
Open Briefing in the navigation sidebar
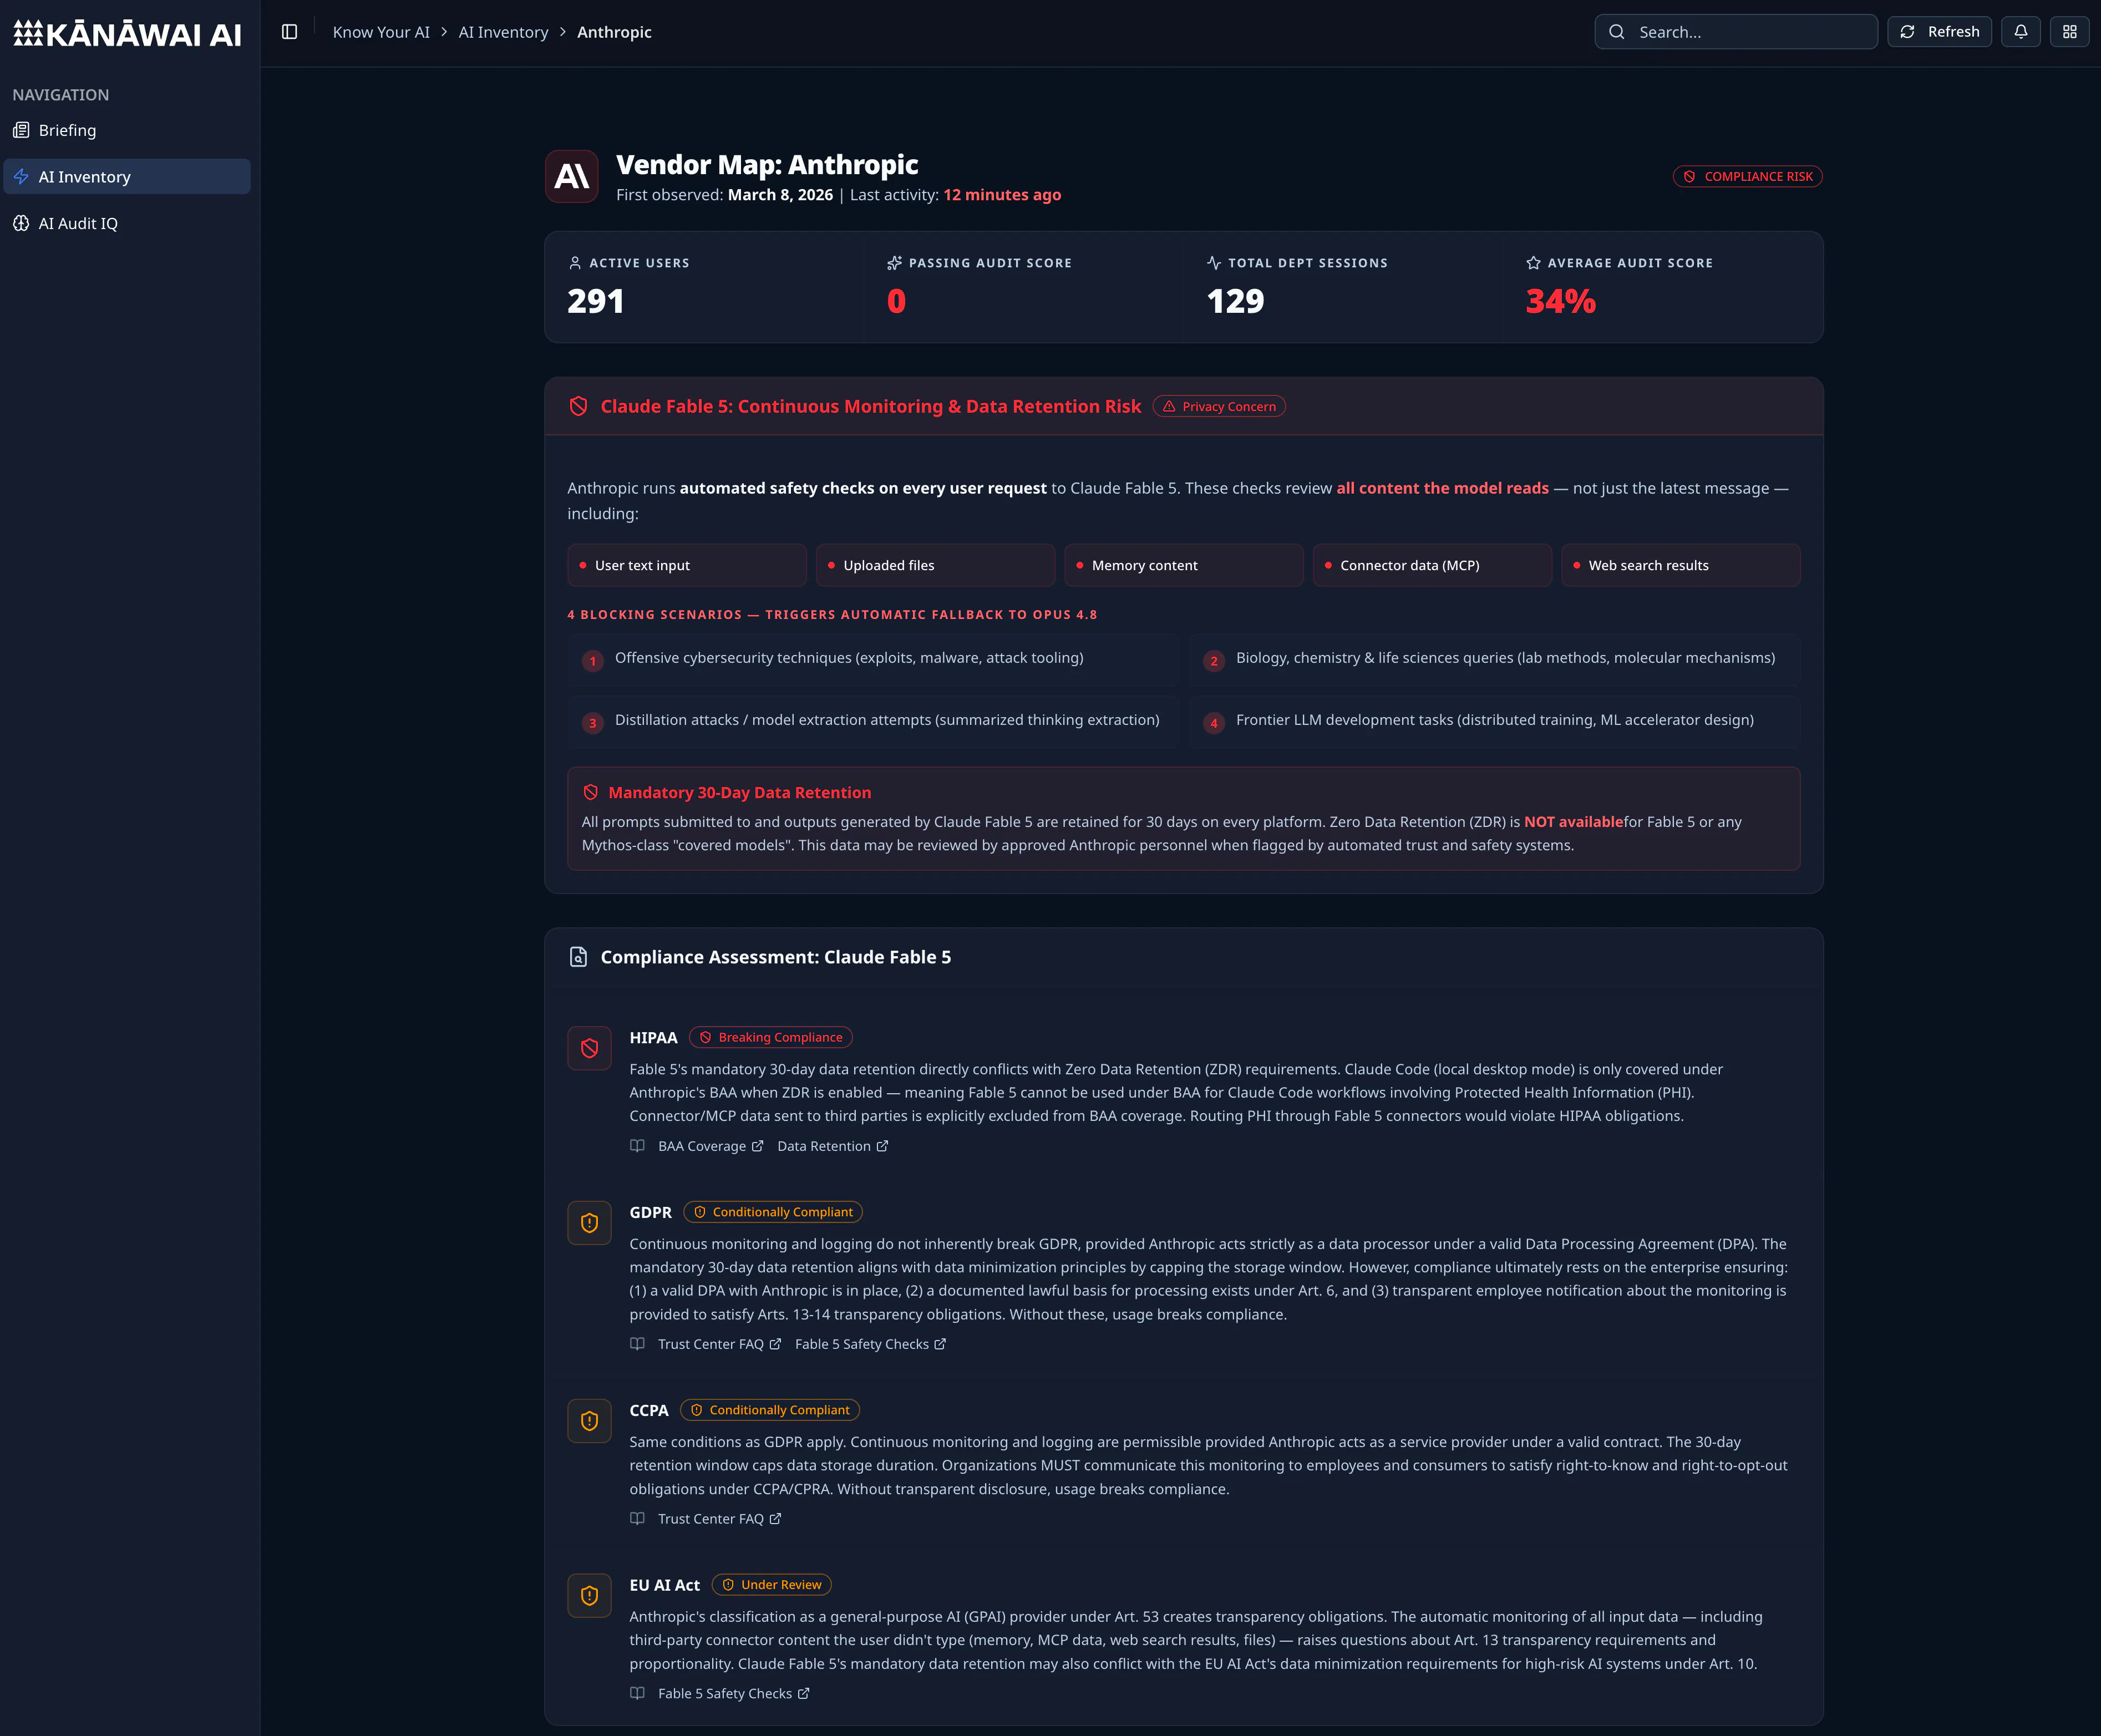pos(127,130)
